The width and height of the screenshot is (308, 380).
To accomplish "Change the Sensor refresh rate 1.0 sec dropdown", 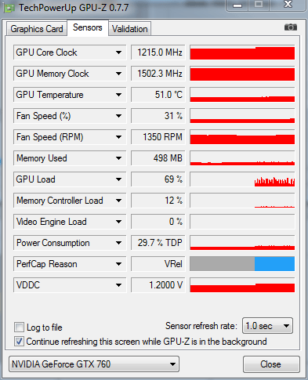I will point(267,326).
